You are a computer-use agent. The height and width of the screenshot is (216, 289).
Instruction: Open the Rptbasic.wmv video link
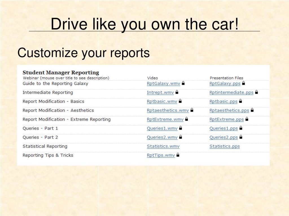pos(162,101)
